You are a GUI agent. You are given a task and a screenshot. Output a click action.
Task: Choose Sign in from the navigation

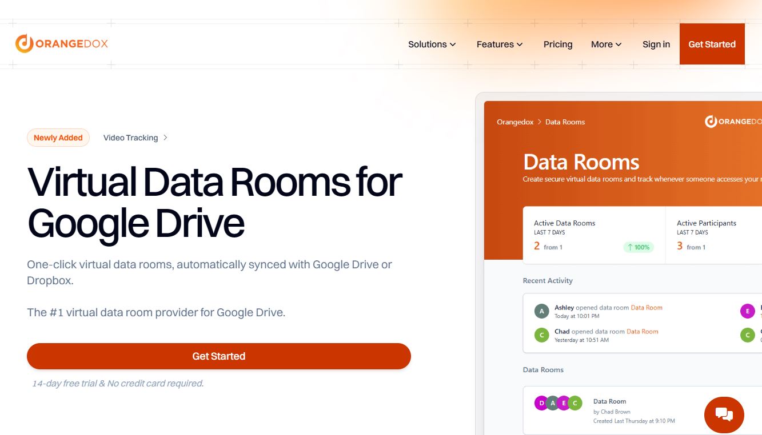(656, 44)
